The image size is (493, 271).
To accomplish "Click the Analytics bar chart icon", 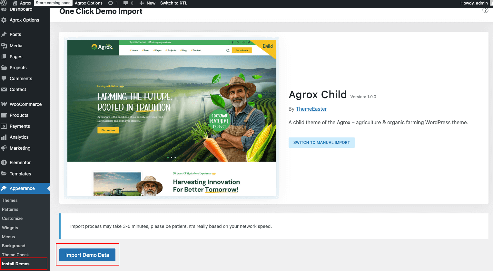I will pos(4,137).
